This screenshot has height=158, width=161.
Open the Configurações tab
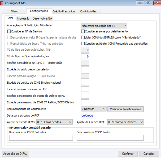[39, 11]
